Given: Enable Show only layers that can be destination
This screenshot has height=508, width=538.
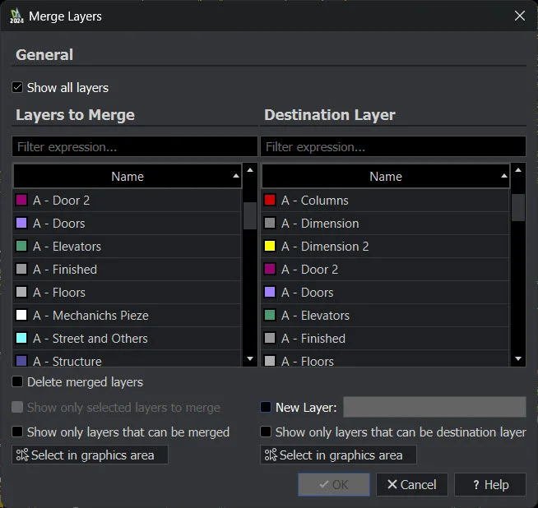Looking at the screenshot, I should pos(266,432).
